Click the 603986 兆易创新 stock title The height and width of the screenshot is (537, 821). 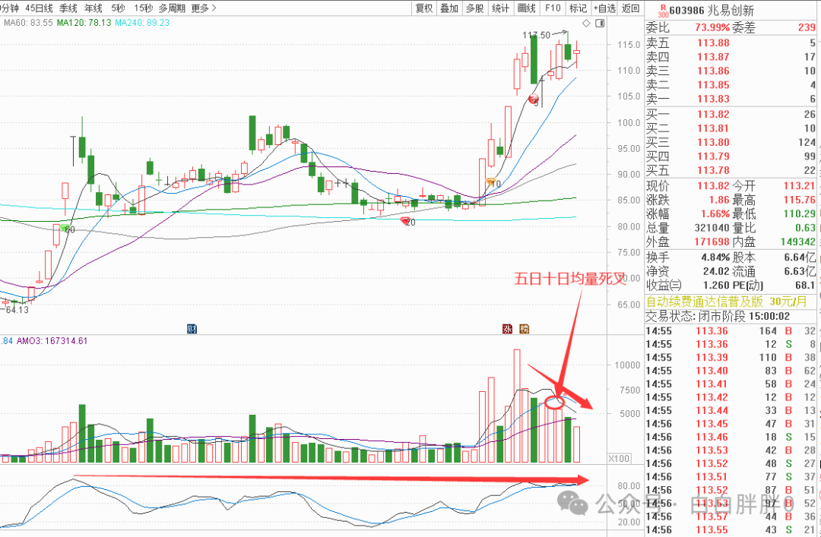click(711, 10)
